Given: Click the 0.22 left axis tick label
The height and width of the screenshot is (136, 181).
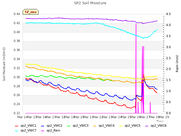Looking at the screenshot, I should click(x=17, y=113).
